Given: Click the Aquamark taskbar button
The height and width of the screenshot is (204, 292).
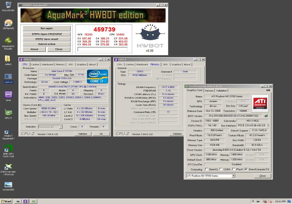Looking at the screenshot, I should 18,201.
